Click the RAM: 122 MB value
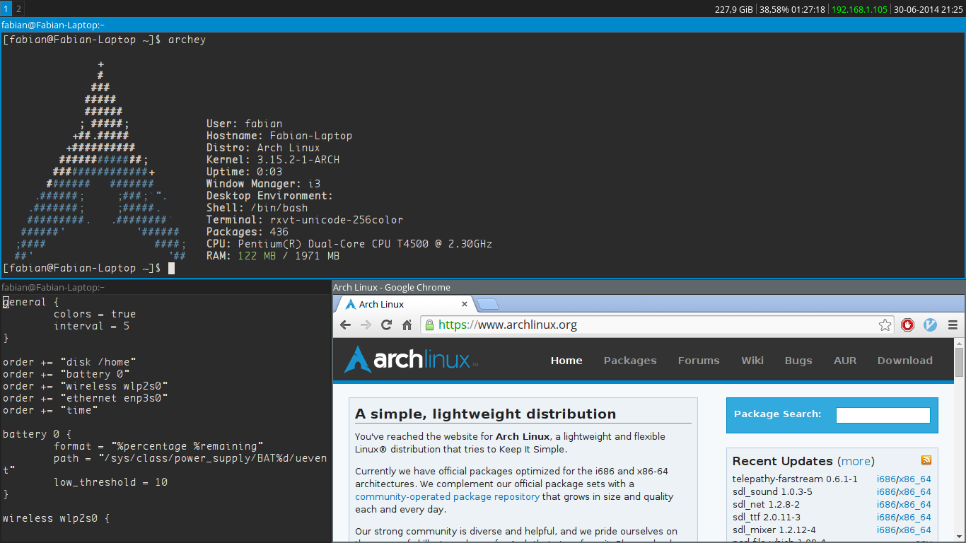 coord(257,256)
